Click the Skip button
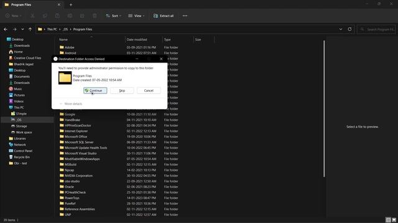The height and width of the screenshot is (223, 398). point(122,90)
